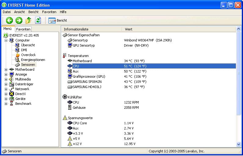243x156 pixels.
Task: Select the Computer icon in the tree
Action: click(12, 40)
